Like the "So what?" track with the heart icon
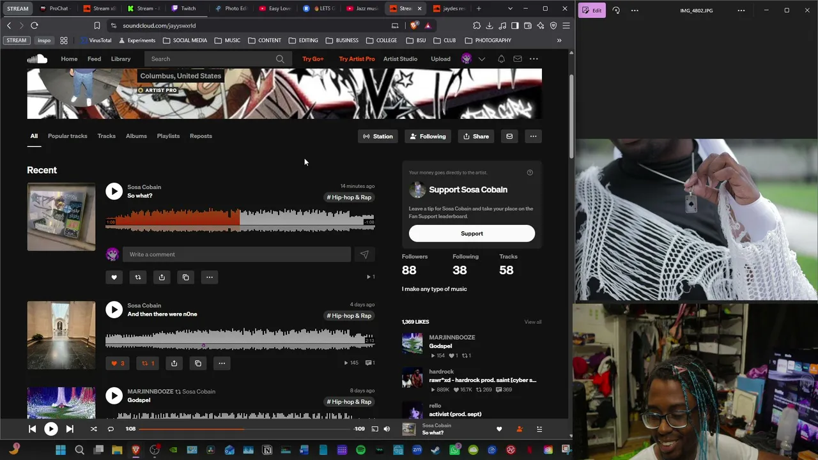The height and width of the screenshot is (460, 818). 114,277
